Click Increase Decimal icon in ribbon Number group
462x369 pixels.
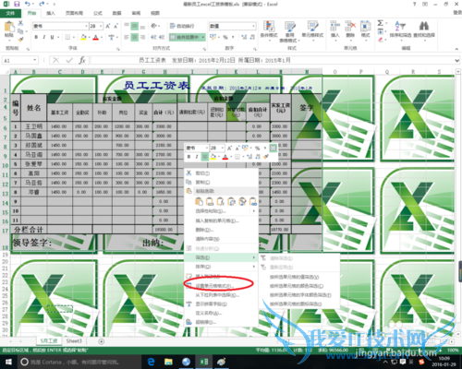[244, 37]
